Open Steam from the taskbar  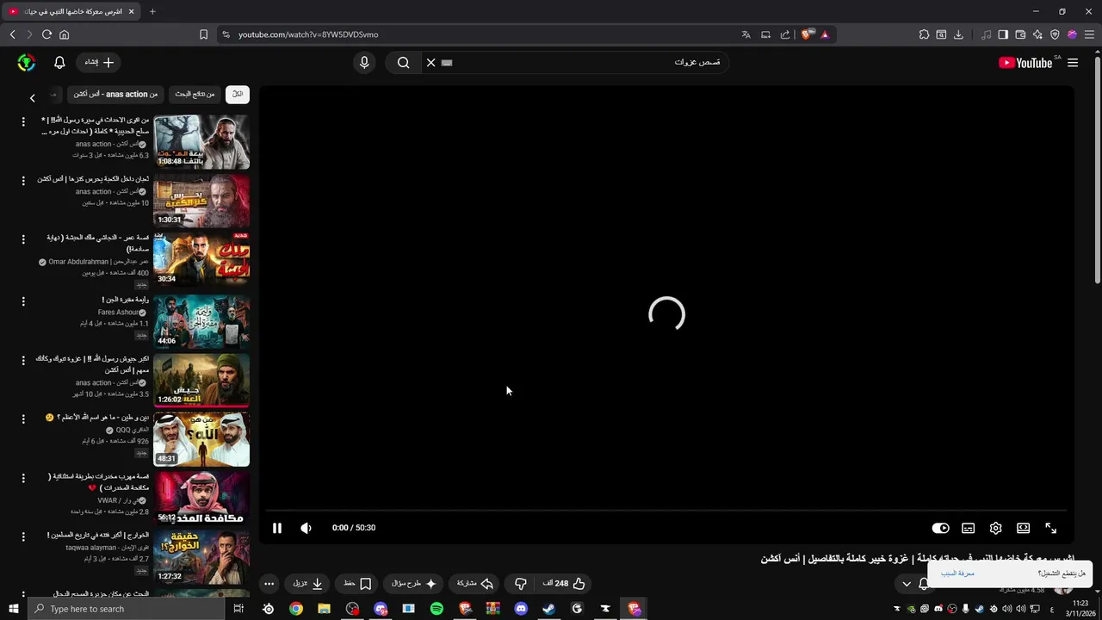point(548,609)
